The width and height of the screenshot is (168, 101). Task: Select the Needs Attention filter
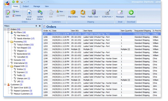tap(24, 38)
